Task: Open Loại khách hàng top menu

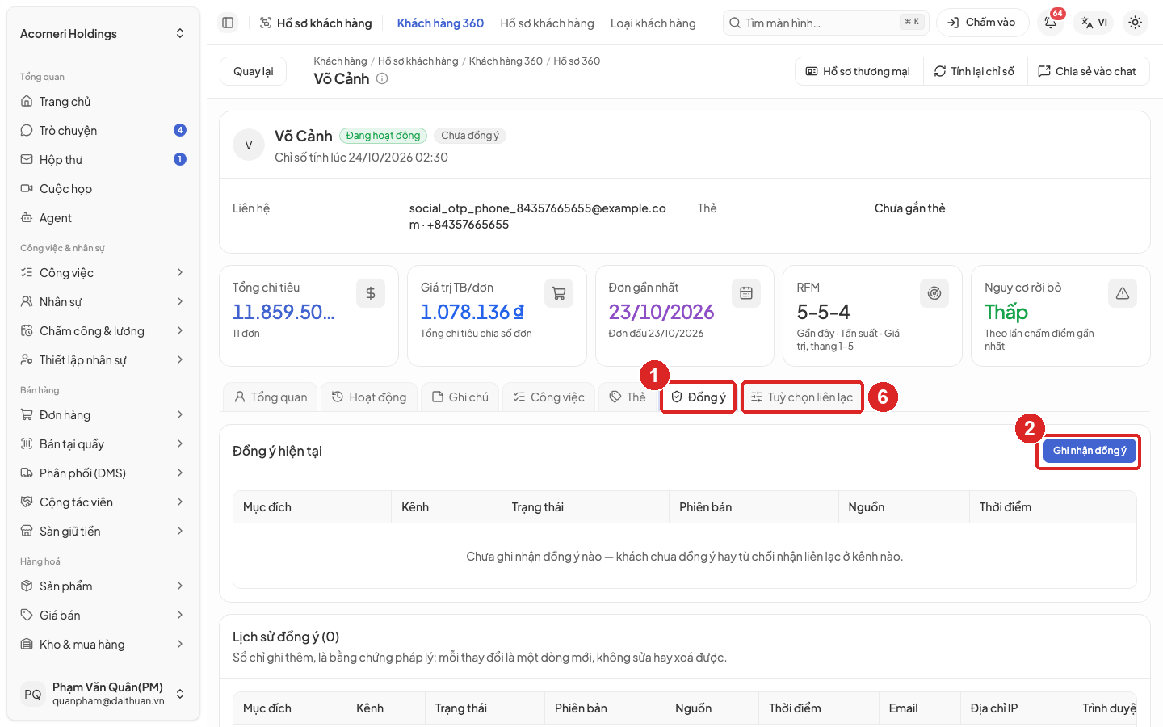Action: point(653,23)
